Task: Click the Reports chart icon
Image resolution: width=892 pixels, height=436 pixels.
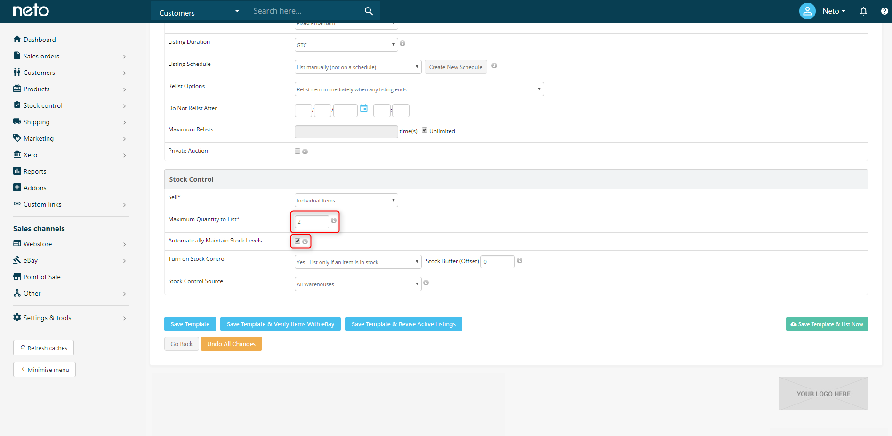Action: 17,171
